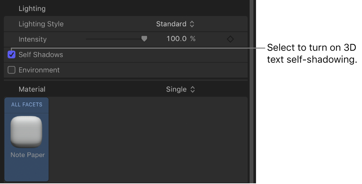
Task: Open the Material Single dropdown
Action: click(x=180, y=89)
